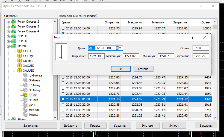Click the bar icon for 2018.12.03 05:00 row
Screen dimensions: 224x137
click(63, 77)
